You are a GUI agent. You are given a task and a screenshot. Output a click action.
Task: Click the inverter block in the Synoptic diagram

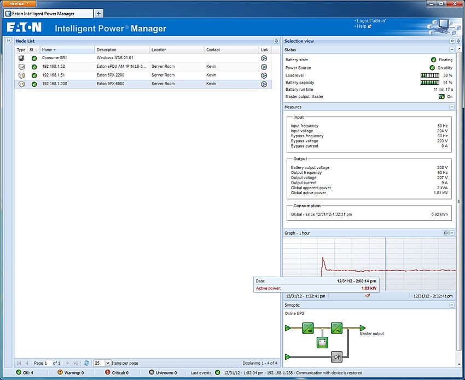(x=336, y=328)
